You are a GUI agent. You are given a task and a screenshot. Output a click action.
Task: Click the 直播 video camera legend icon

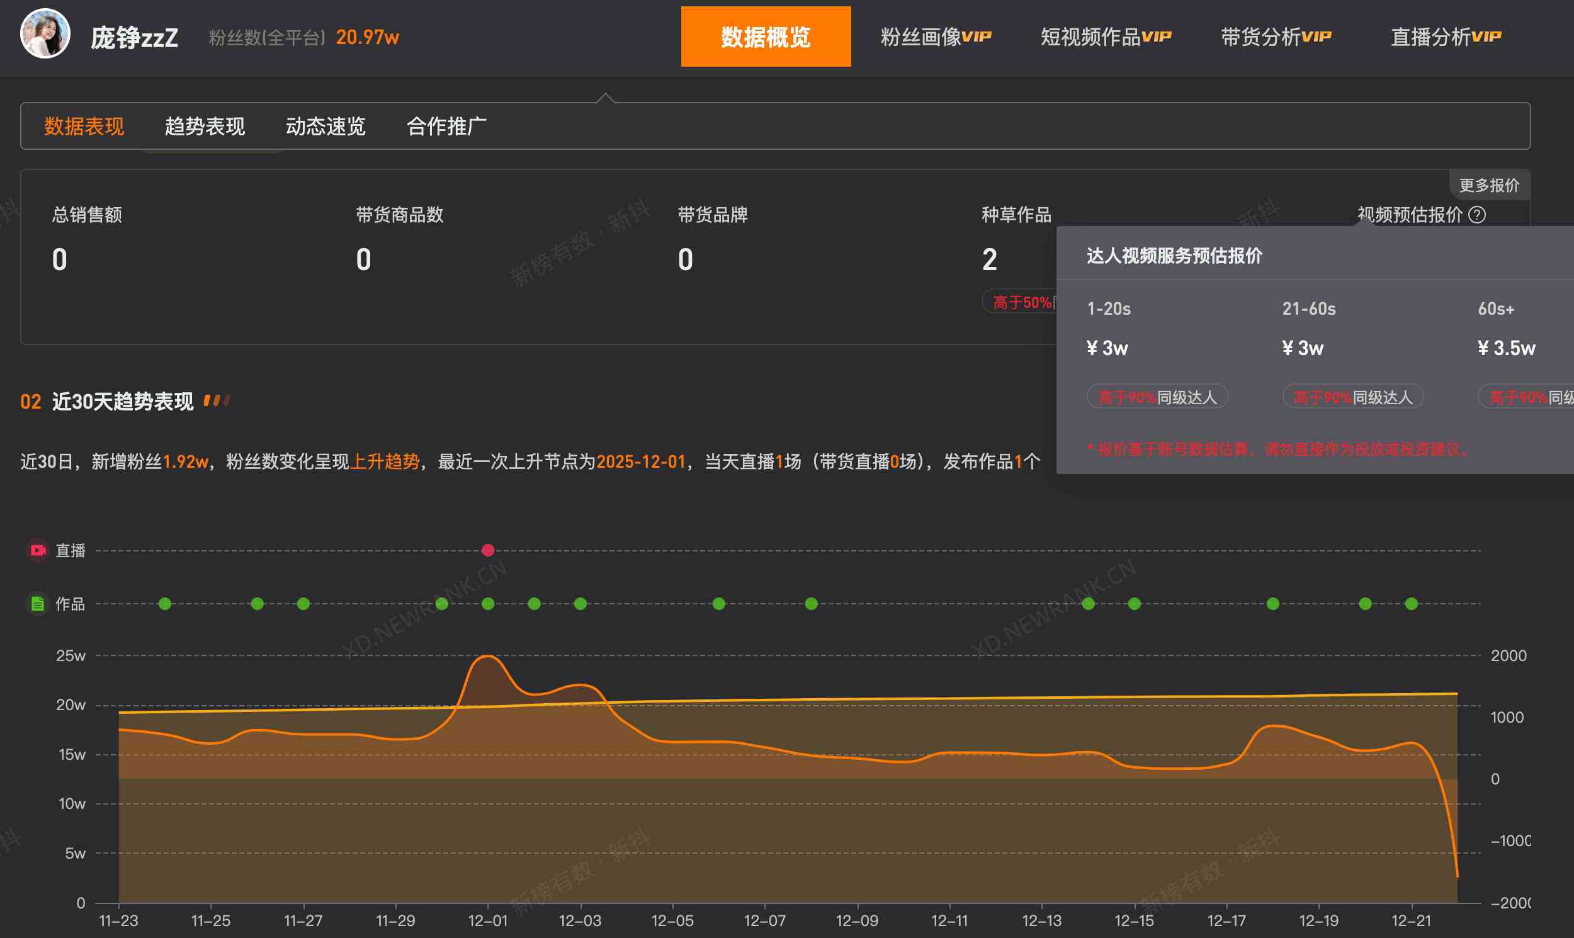point(37,550)
